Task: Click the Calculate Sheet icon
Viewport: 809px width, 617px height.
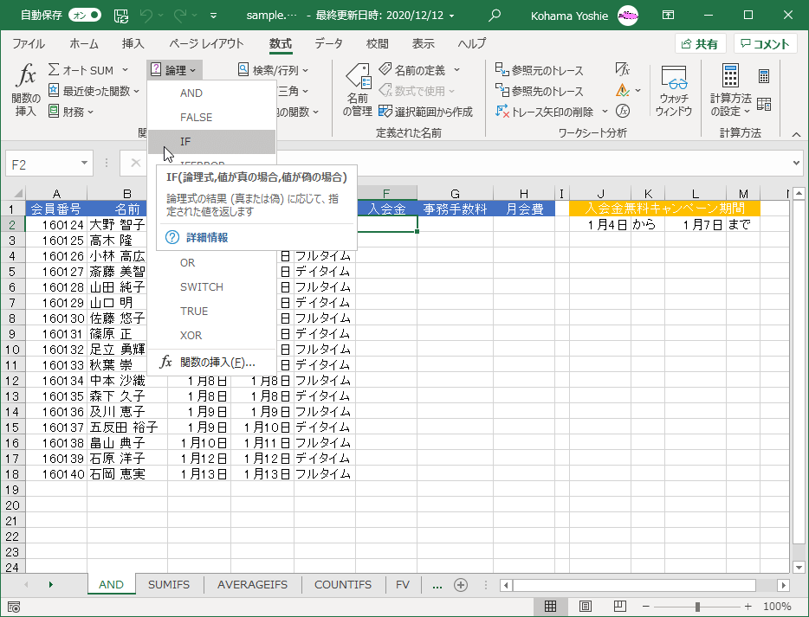Action: tap(764, 104)
